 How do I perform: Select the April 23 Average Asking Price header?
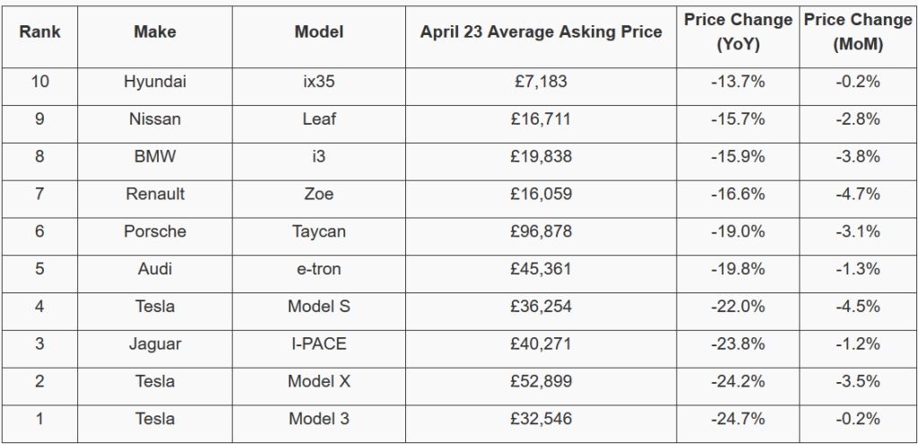(x=541, y=31)
